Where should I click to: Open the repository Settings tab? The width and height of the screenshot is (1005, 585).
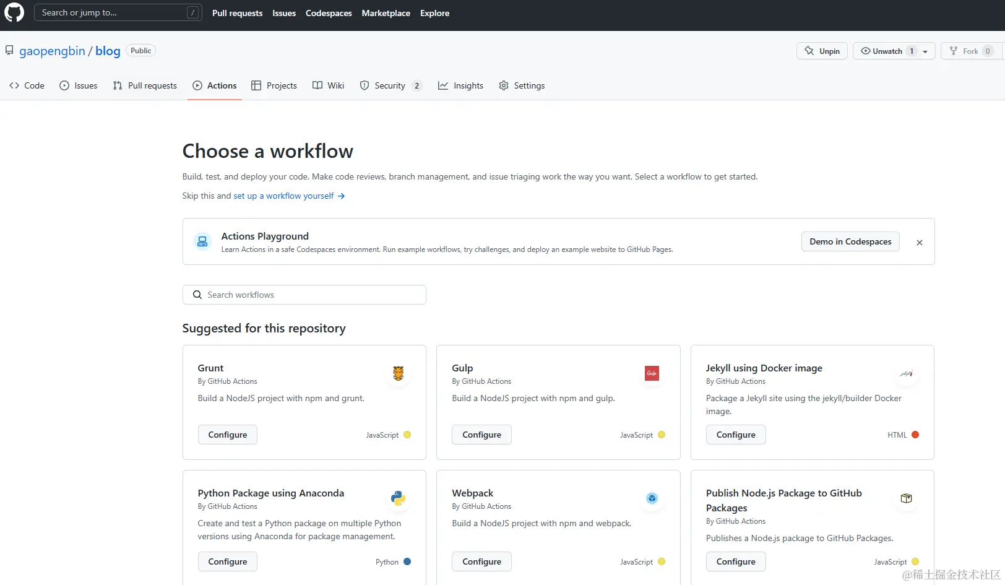point(522,85)
